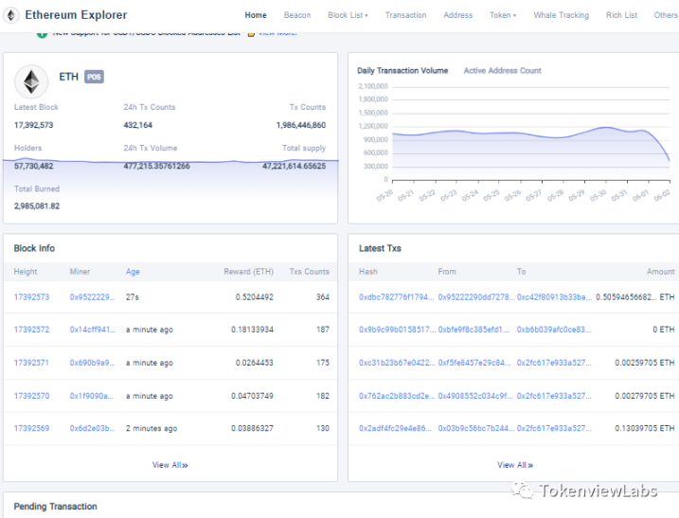Open the Whale Tracking page
The height and width of the screenshot is (518, 679).
[561, 15]
